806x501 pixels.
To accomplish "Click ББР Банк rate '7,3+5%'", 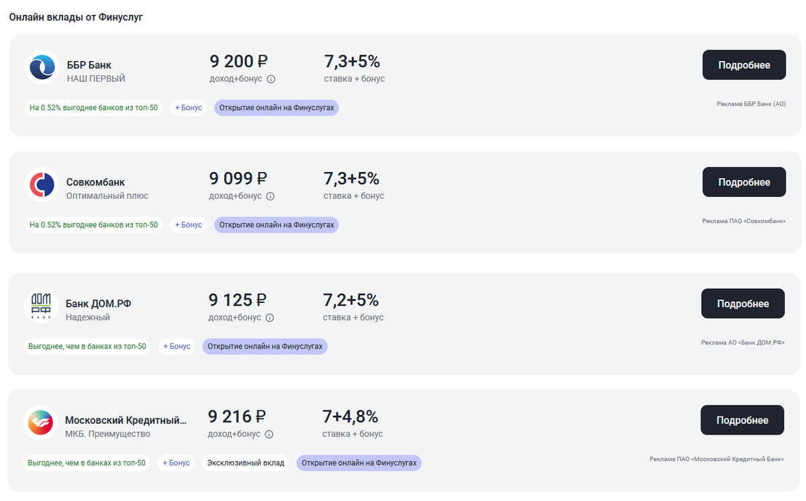I will 353,62.
